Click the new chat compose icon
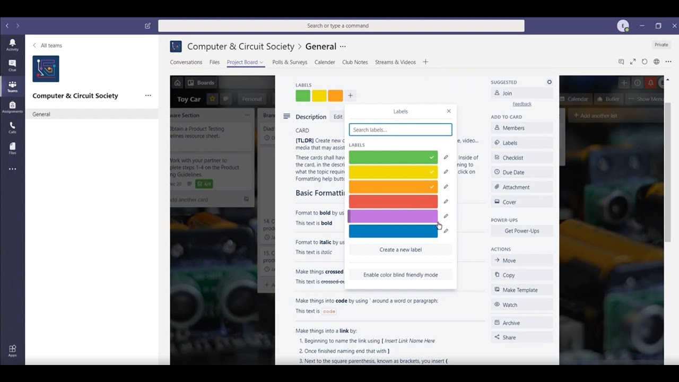The image size is (679, 382). click(147, 25)
